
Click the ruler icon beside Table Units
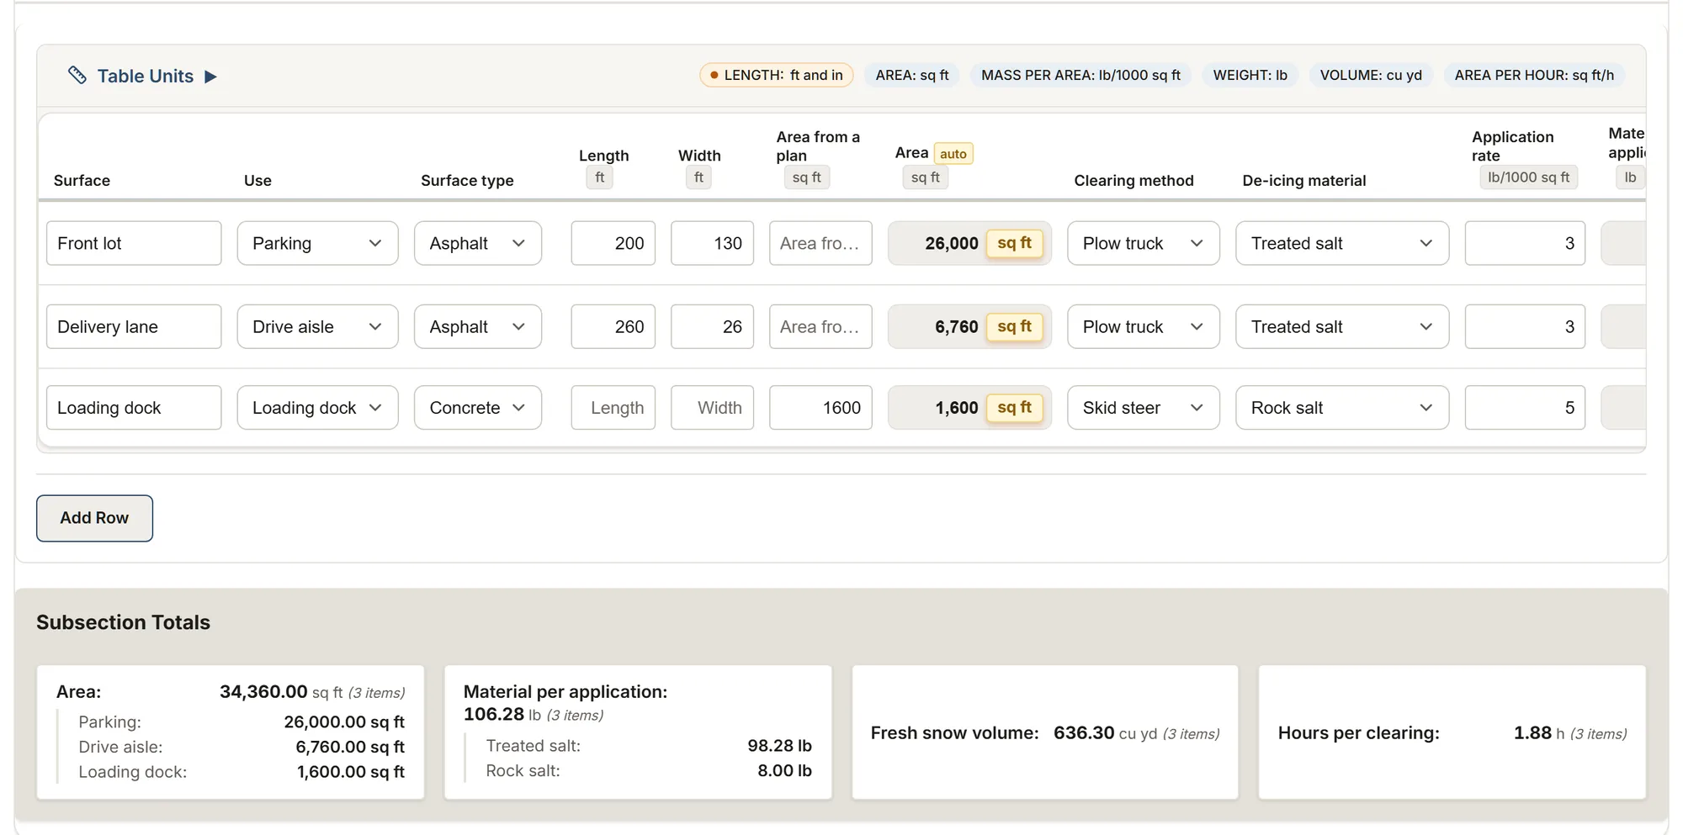point(77,76)
